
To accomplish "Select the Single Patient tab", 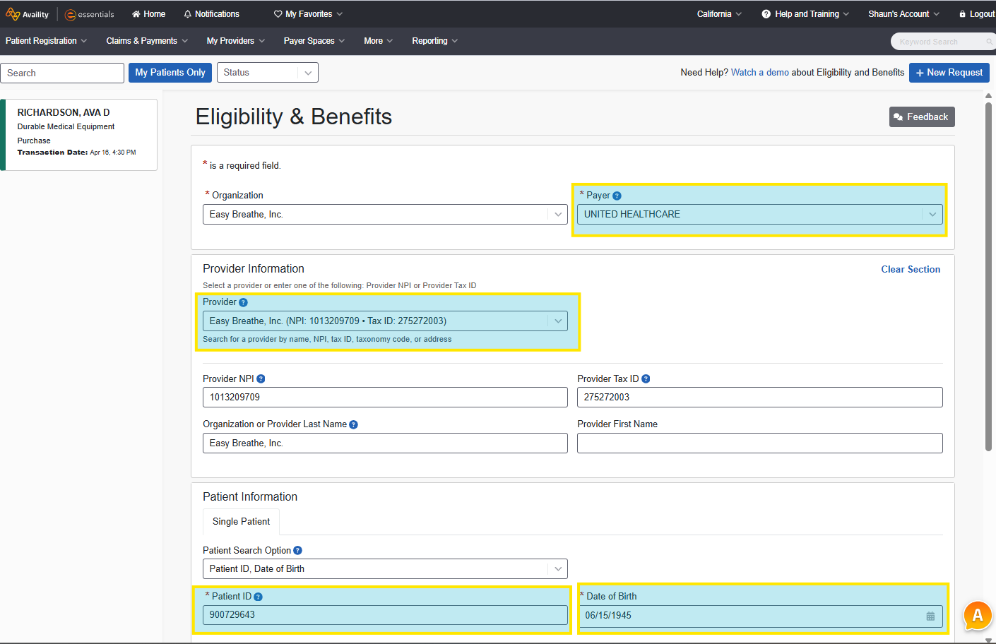I will pos(241,521).
